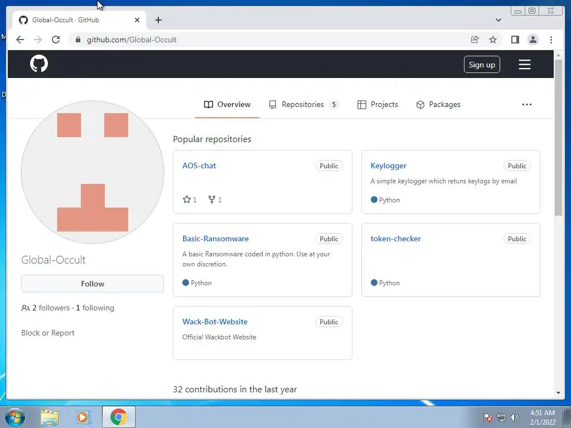
Task: Open Windows Explorer from the taskbar
Action: tap(50, 417)
